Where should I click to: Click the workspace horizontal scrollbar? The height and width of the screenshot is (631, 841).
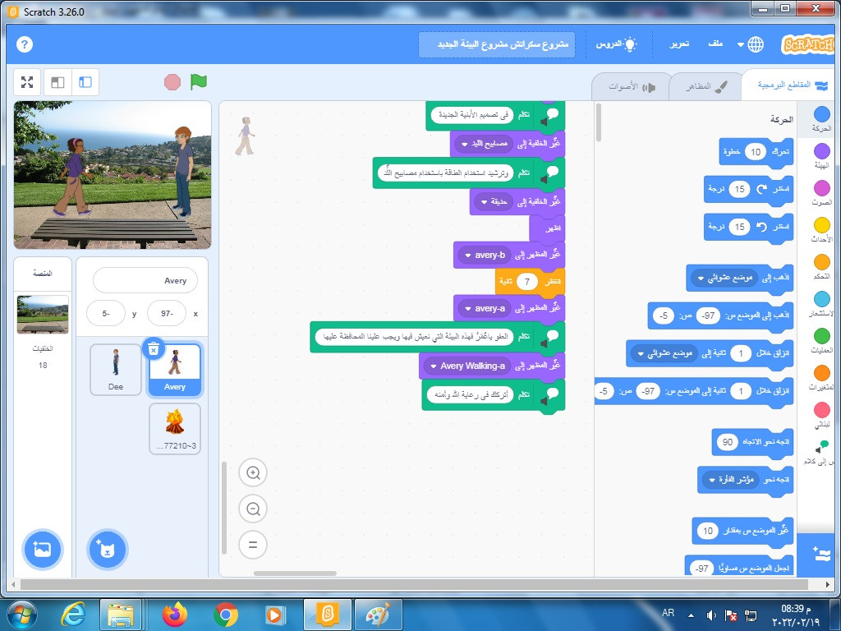coord(295,573)
